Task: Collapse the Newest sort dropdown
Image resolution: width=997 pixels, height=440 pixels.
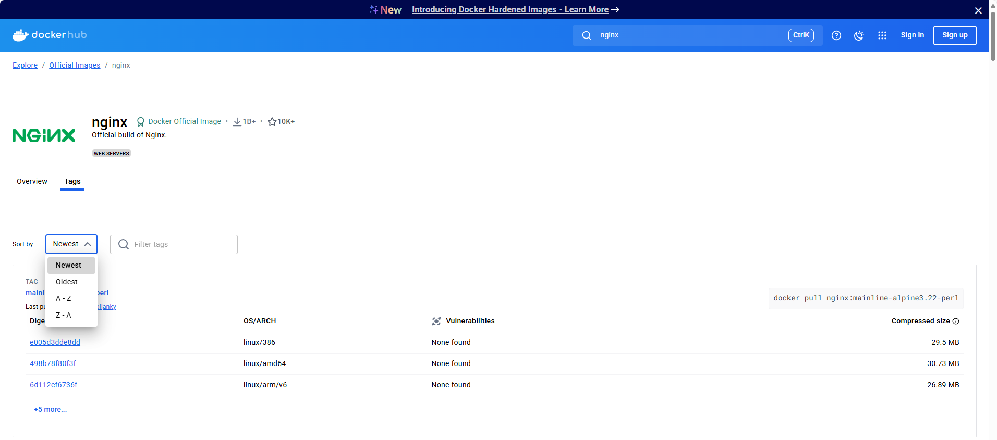Action: tap(71, 244)
